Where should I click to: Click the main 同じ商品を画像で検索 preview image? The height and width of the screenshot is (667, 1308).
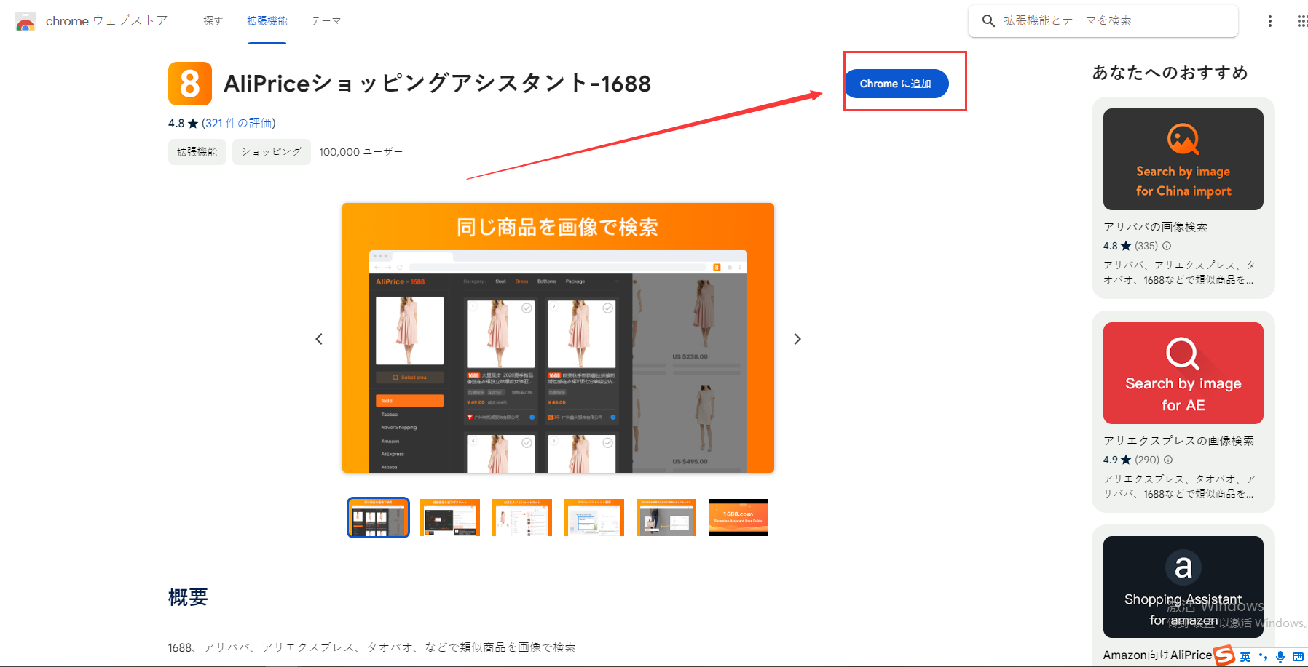[558, 338]
